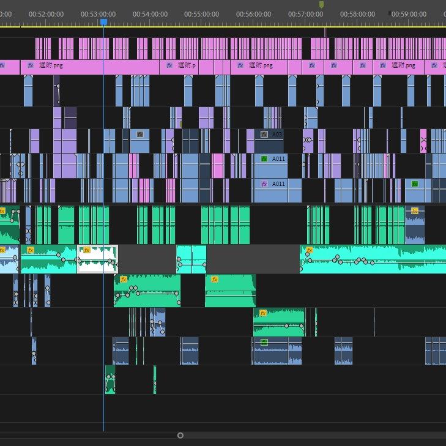Click the green fx badge on upper A011 clip
The image size is (446, 446).
[x=264, y=158]
